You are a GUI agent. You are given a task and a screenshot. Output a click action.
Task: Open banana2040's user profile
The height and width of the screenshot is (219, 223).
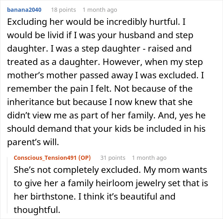coord(24,10)
